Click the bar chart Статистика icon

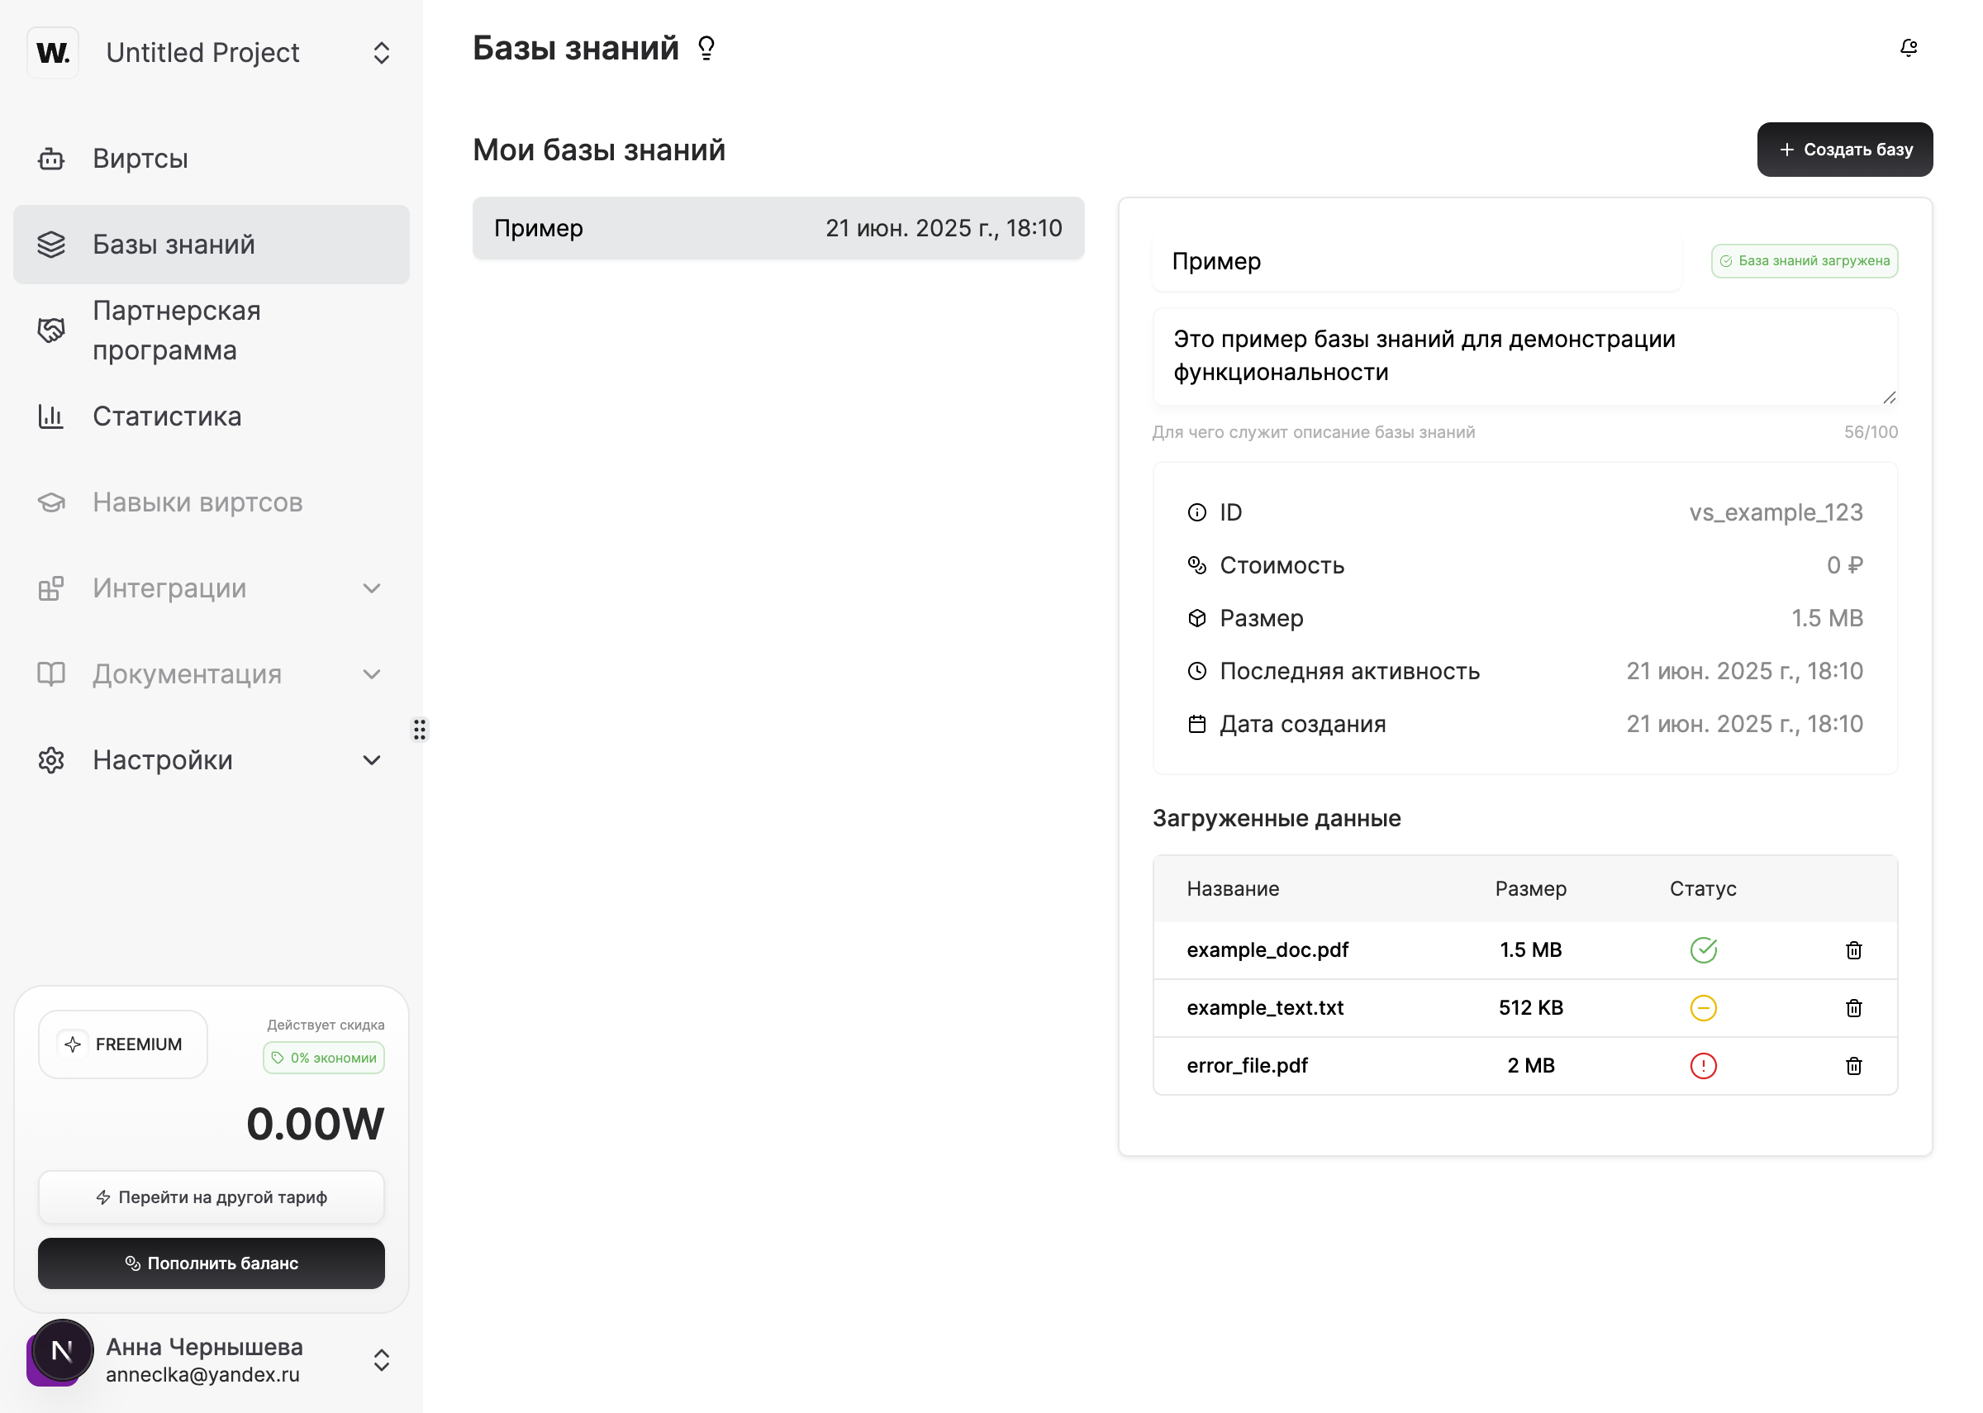pos(51,416)
